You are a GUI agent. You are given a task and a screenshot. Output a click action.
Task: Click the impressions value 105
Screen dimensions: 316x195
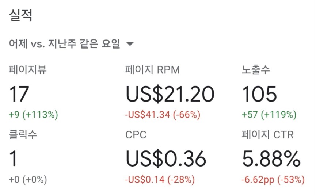pos(259,94)
